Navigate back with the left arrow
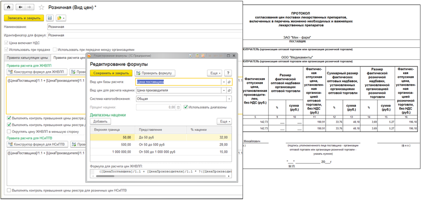This screenshot has width=421, height=200. (x=21, y=8)
